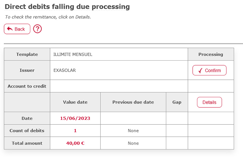Click the ILLIMITE MENSUEL template value
243x157 pixels.
pyautogui.click(x=73, y=54)
